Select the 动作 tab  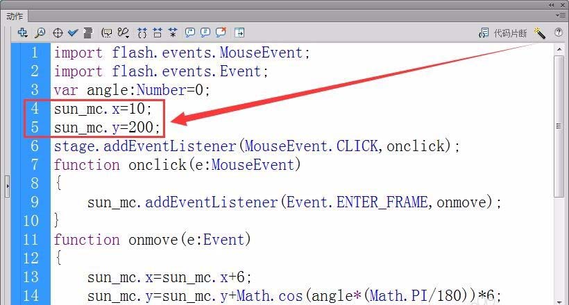(15, 17)
